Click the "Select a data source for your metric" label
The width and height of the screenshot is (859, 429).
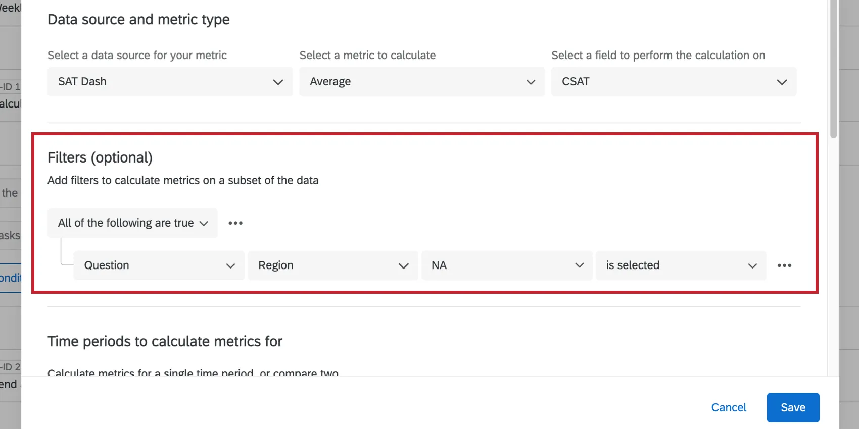pos(137,55)
